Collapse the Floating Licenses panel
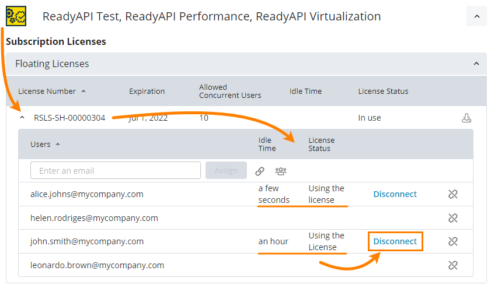Image resolution: width=491 pixels, height=288 pixels. [x=476, y=64]
